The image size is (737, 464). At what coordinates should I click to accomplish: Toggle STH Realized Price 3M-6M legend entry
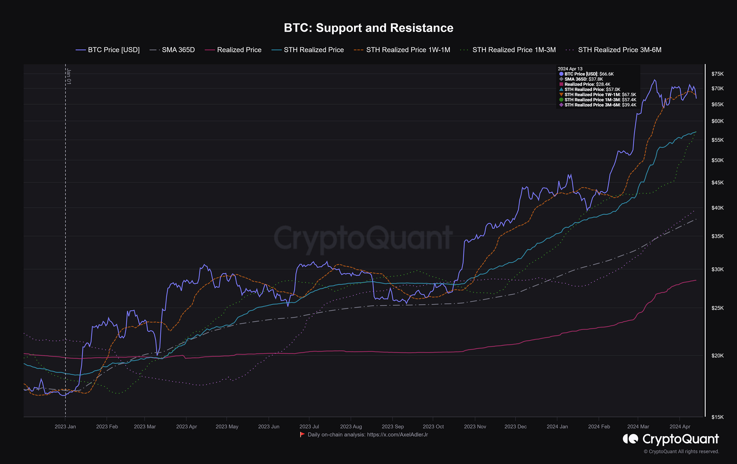point(614,50)
